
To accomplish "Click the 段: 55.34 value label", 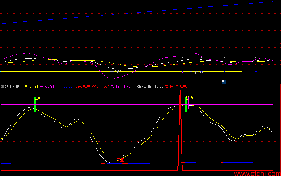I will tap(47, 87).
